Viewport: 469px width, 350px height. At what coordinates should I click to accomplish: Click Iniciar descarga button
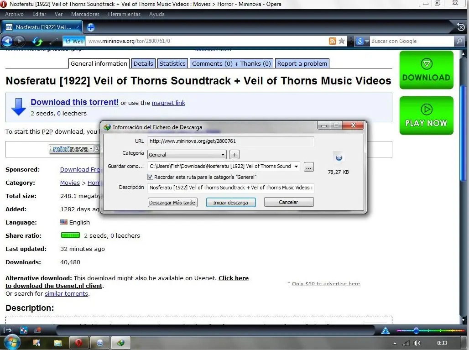(230, 203)
